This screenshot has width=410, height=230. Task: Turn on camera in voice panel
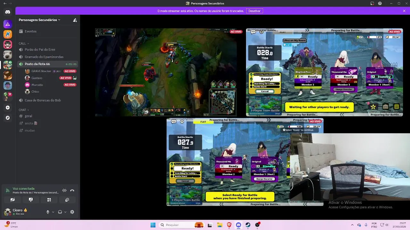tap(12, 200)
